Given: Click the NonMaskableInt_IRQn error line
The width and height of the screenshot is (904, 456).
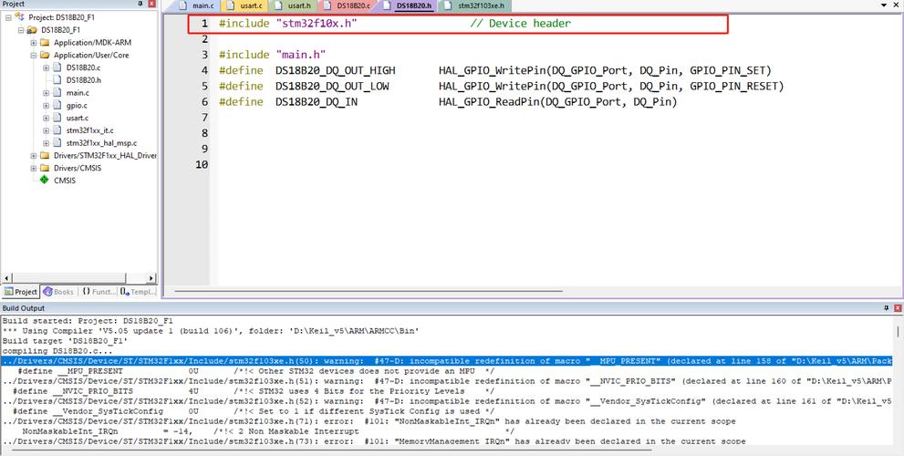Looking at the screenshot, I should [369, 421].
